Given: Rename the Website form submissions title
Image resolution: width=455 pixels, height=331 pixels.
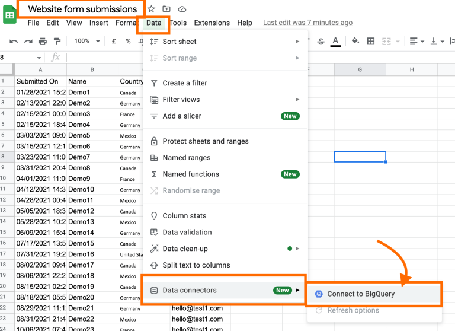Looking at the screenshot, I should (x=82, y=9).
